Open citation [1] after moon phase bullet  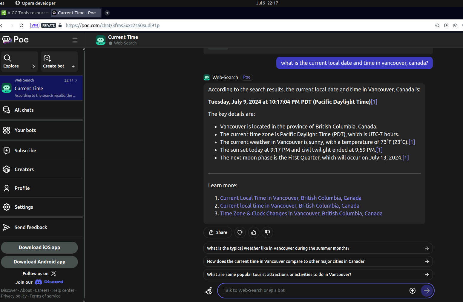pyautogui.click(x=406, y=158)
